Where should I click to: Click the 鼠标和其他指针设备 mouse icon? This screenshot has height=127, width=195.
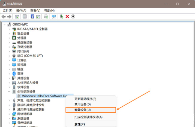pos(14,105)
